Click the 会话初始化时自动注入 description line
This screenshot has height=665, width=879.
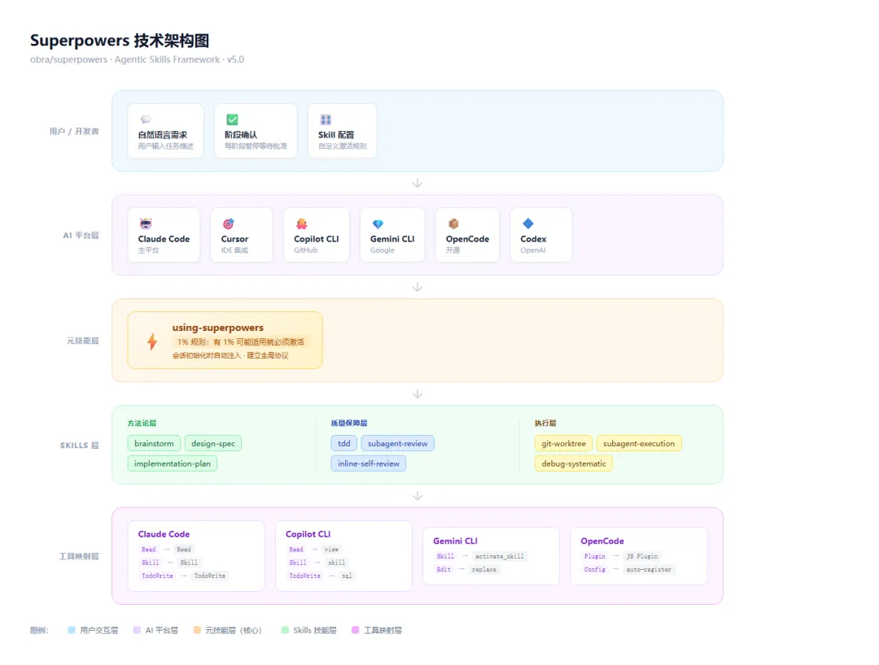[x=230, y=355]
